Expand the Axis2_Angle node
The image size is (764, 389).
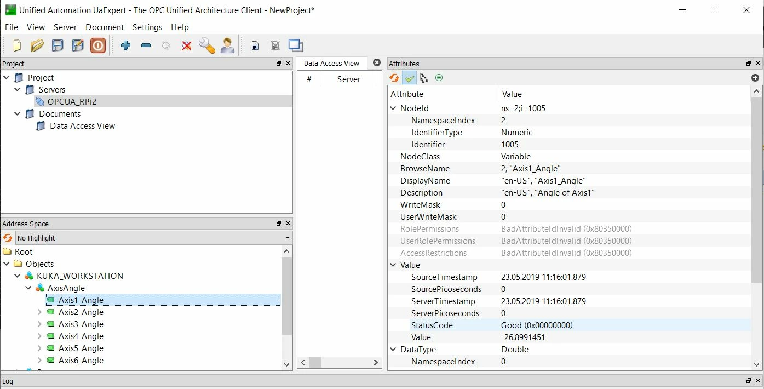(39, 312)
